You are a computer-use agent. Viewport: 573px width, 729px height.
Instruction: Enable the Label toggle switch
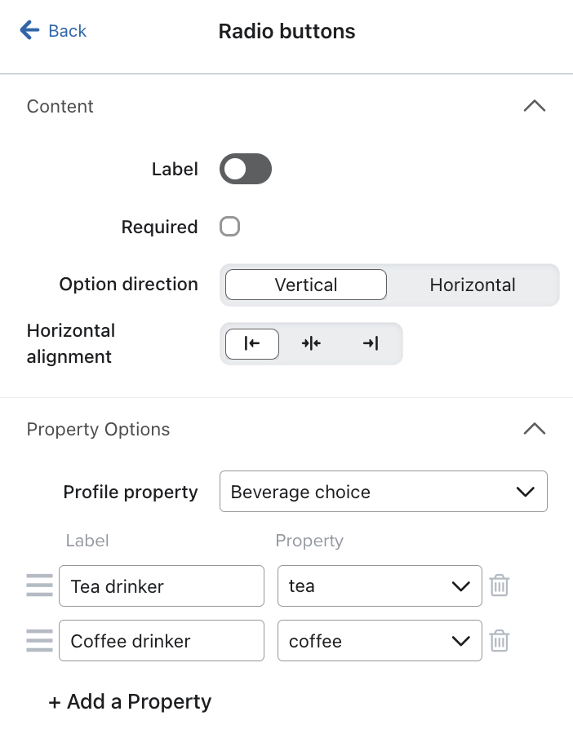pos(245,169)
